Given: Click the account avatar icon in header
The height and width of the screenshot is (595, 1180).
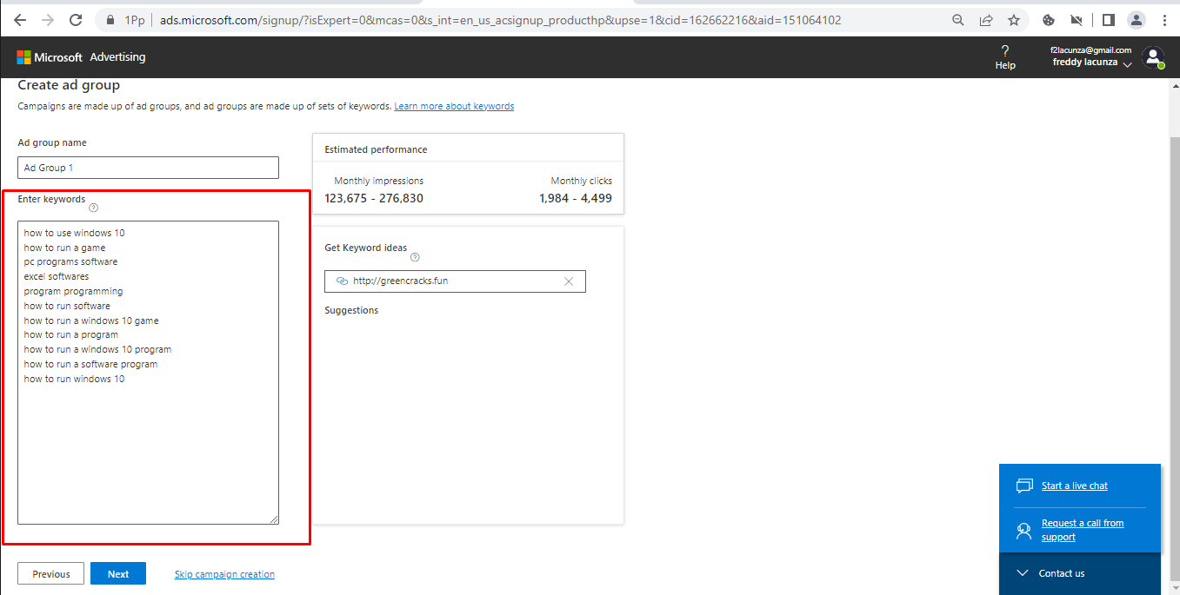Looking at the screenshot, I should [1153, 58].
